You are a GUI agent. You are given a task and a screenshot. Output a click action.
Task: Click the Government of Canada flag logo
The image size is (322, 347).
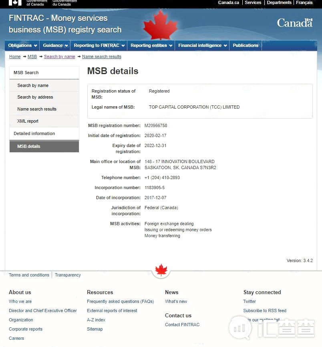15,2
